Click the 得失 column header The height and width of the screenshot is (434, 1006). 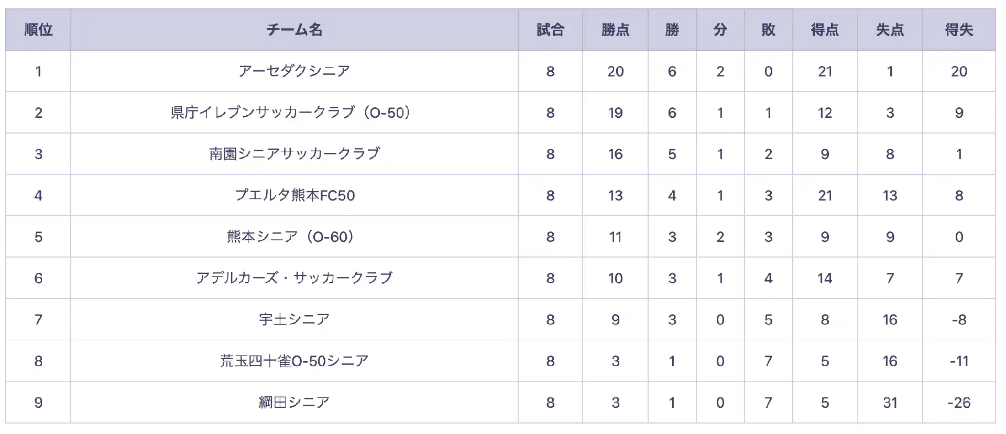pyautogui.click(x=959, y=30)
